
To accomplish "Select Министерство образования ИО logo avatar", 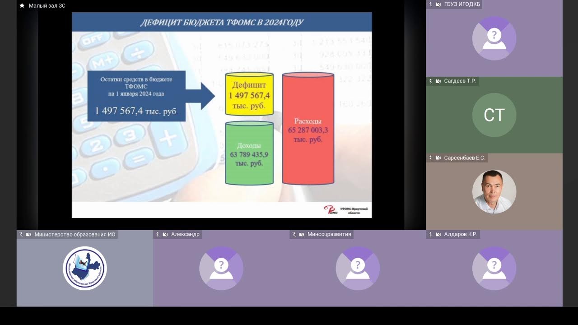I will 85,268.
